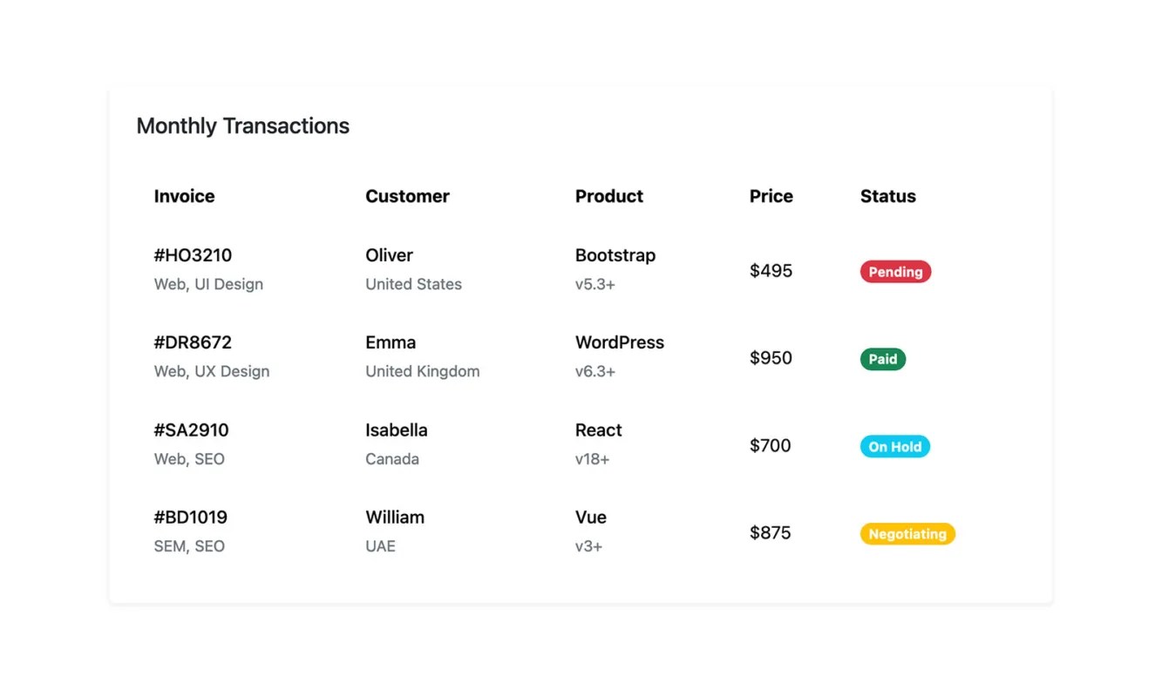Select the Customer column header
1162x697 pixels.
[x=407, y=196]
